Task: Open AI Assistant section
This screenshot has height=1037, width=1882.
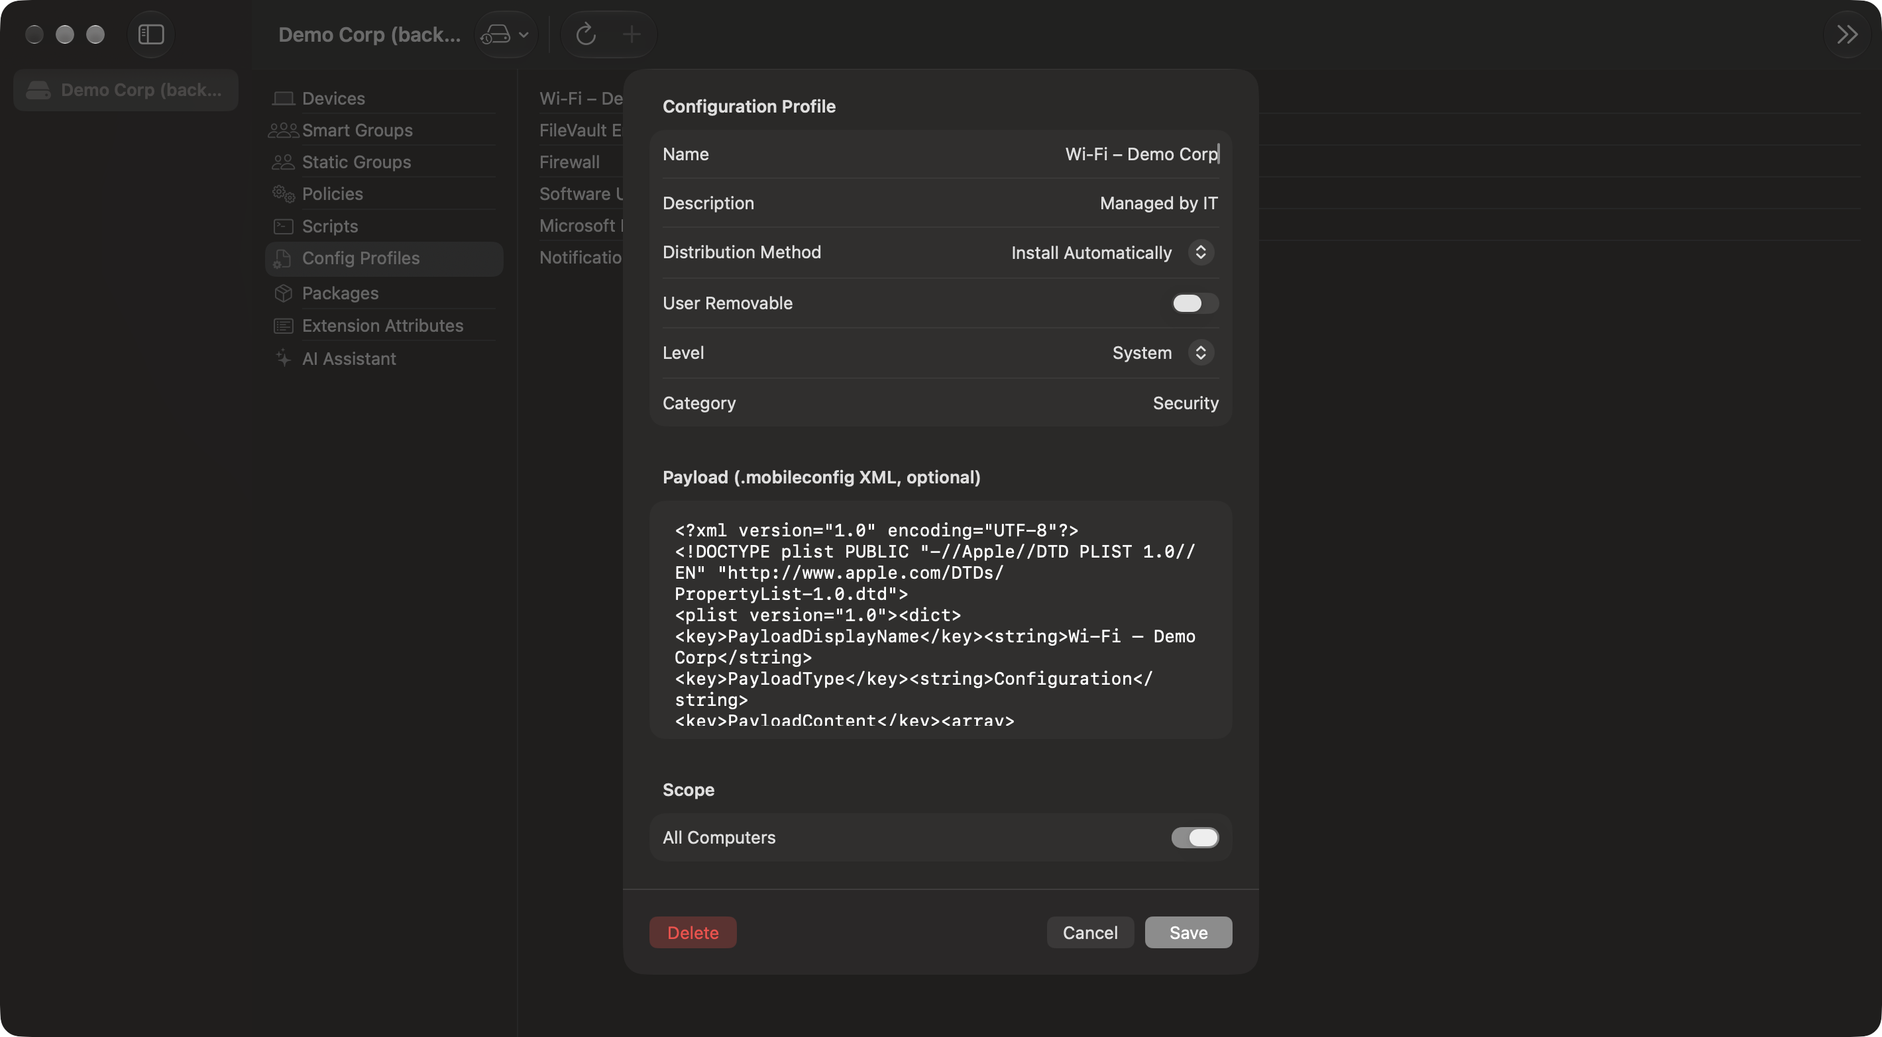Action: coord(384,358)
